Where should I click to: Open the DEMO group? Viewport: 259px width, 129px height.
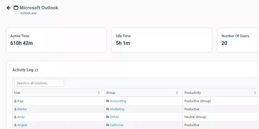pos(115,117)
